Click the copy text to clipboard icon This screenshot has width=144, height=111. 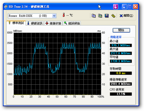tap(93, 16)
